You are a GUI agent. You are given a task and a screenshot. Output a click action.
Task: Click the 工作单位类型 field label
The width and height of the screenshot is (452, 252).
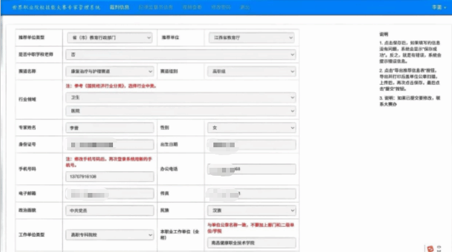(32, 235)
